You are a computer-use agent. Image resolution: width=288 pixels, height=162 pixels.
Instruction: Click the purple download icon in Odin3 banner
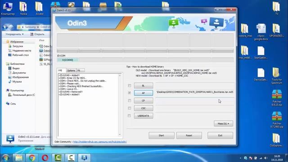(204, 21)
